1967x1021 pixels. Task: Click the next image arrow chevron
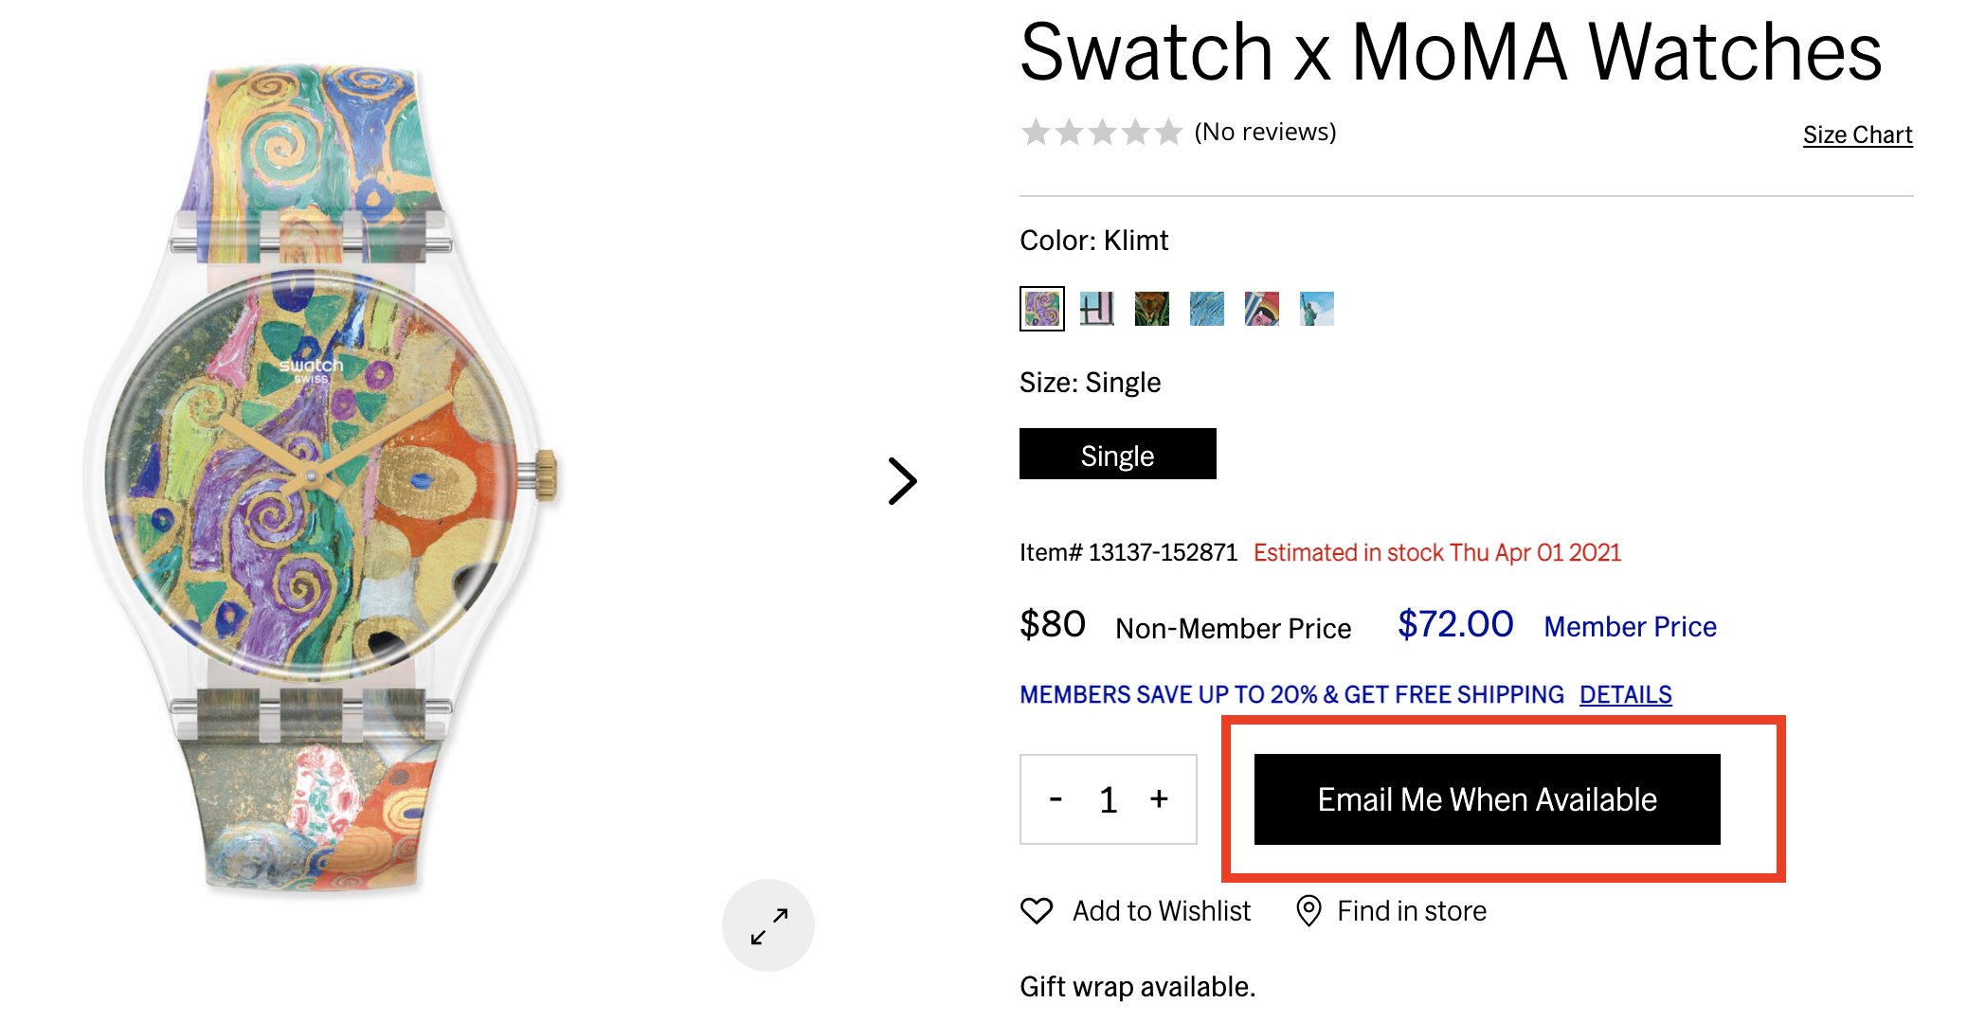tap(902, 481)
